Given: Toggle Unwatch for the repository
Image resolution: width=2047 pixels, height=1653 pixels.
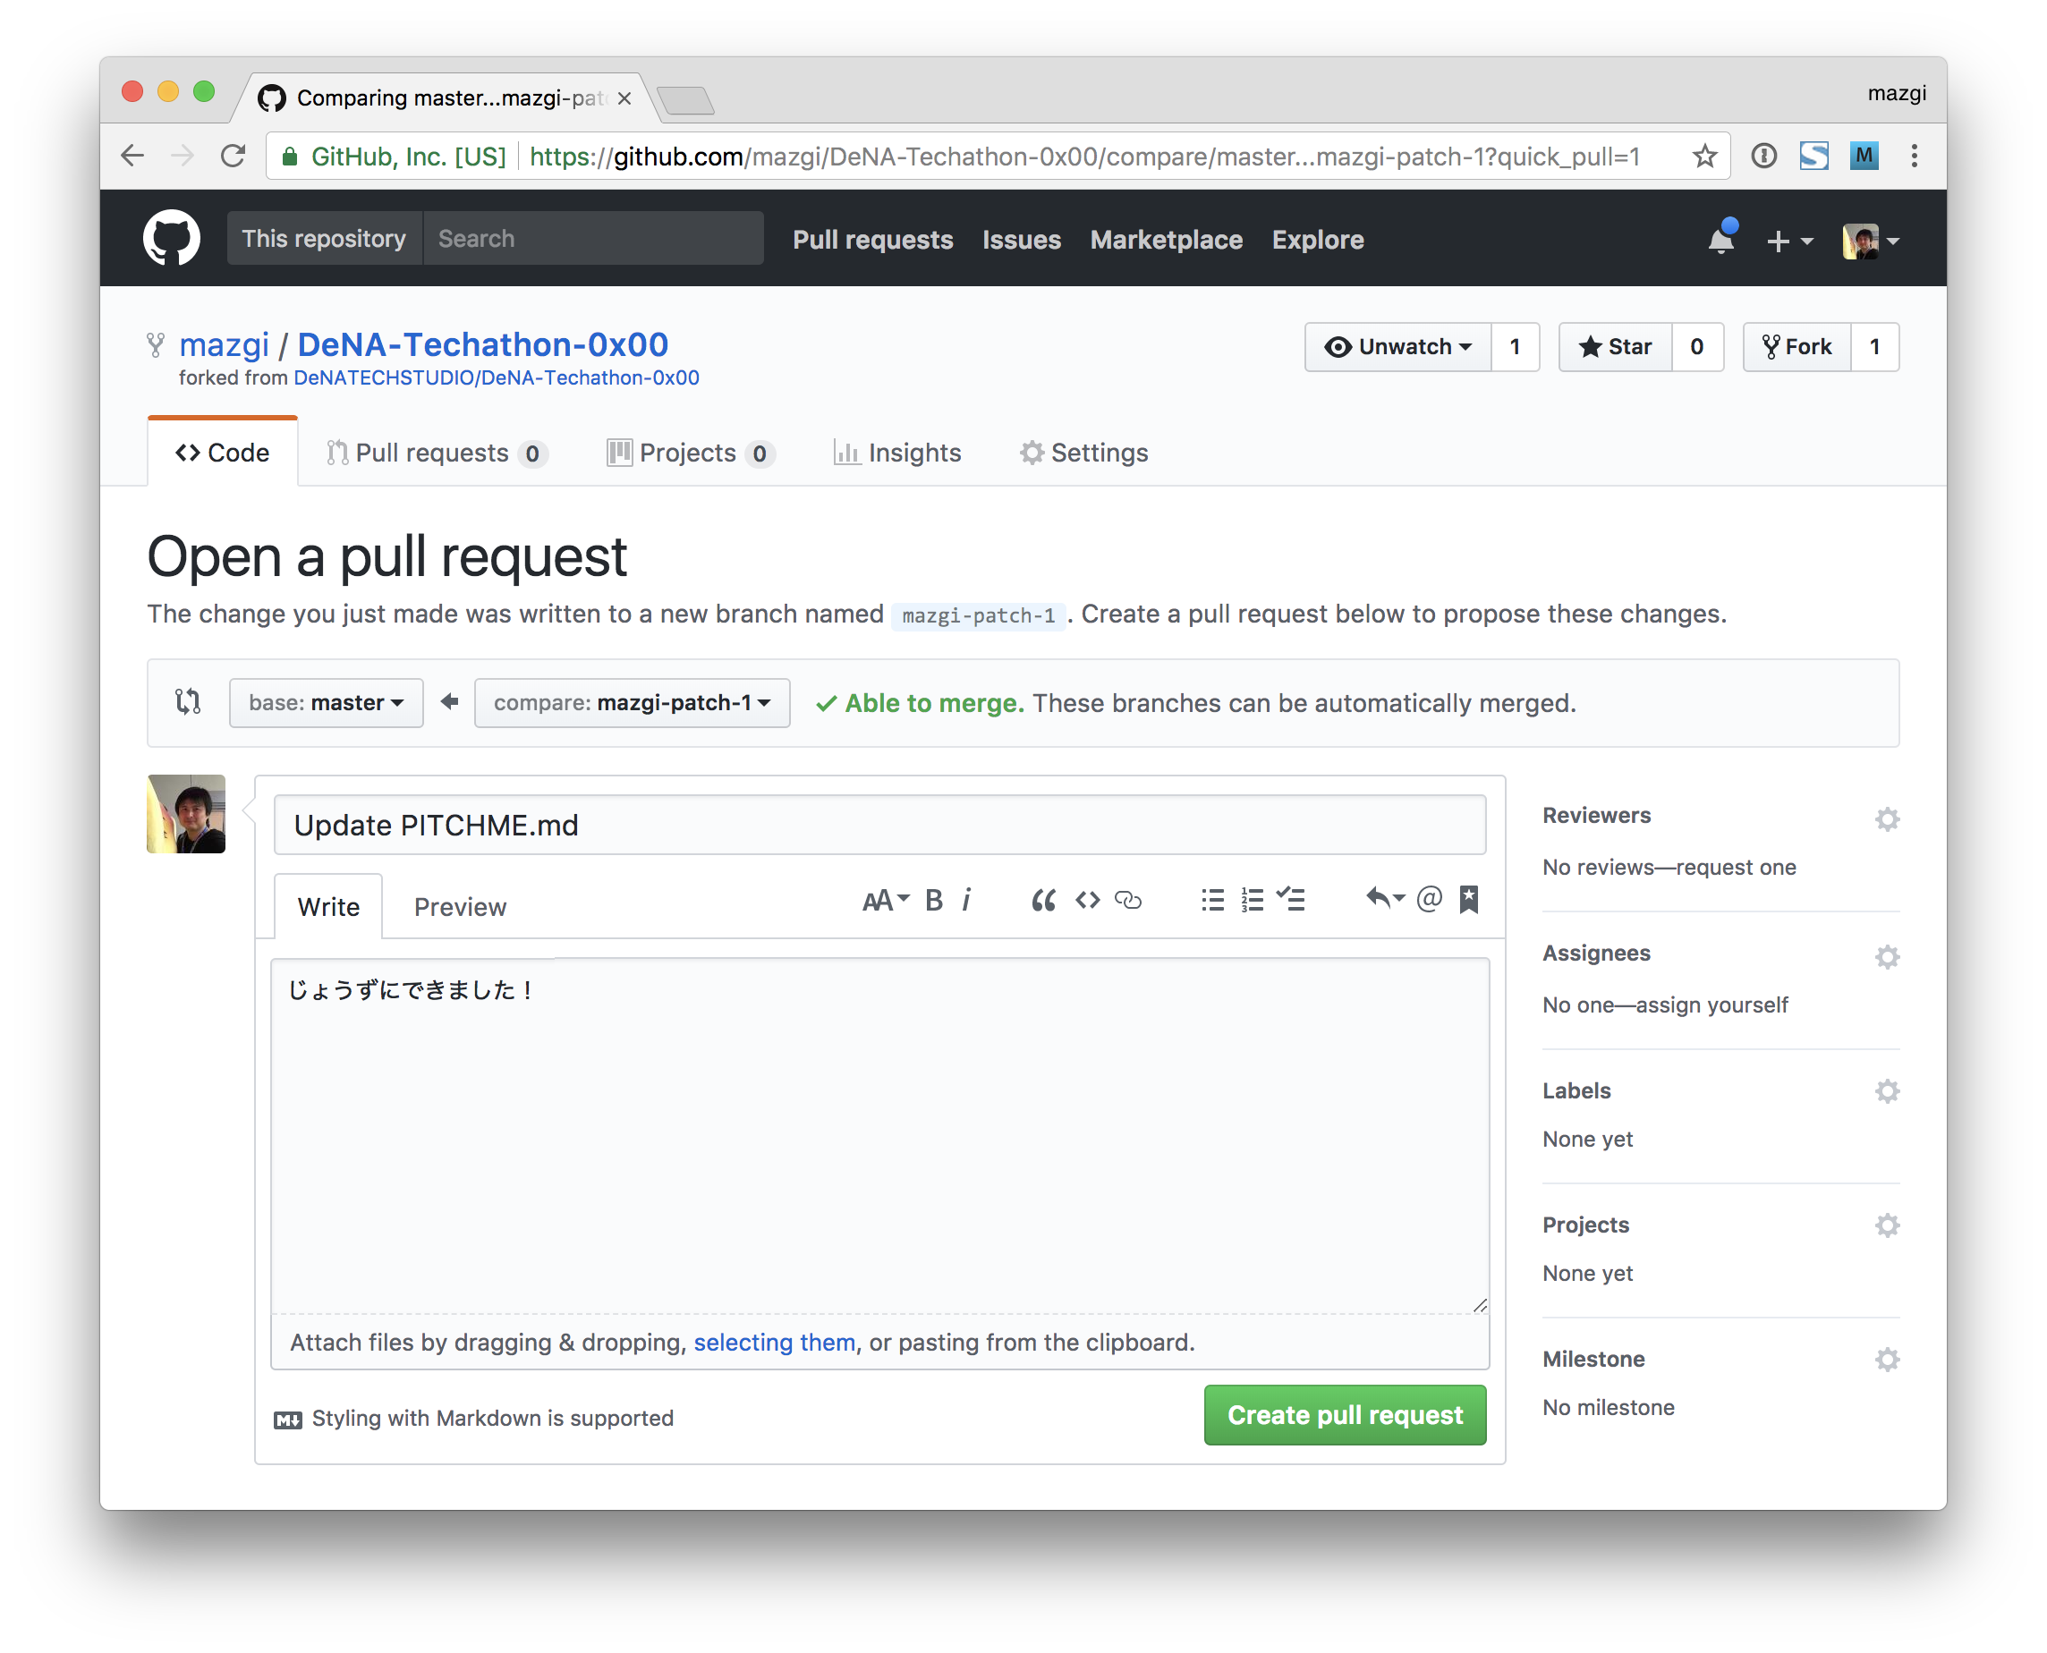Looking at the screenshot, I should click(1397, 346).
